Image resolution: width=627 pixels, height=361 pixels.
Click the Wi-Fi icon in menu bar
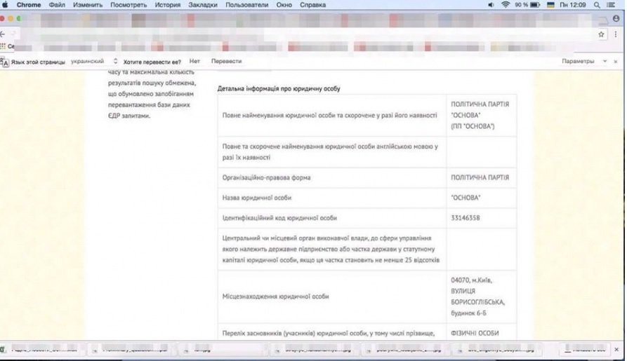click(505, 5)
